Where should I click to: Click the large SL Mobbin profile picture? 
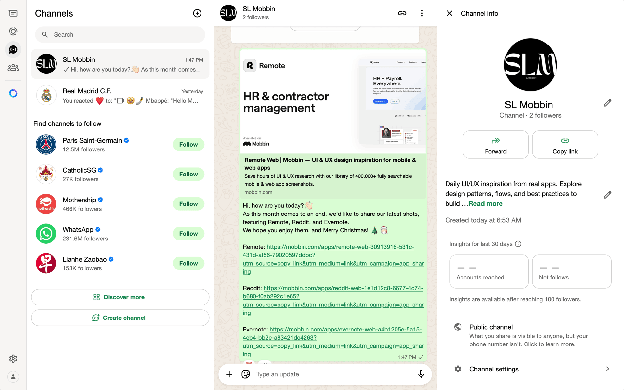tap(530, 65)
